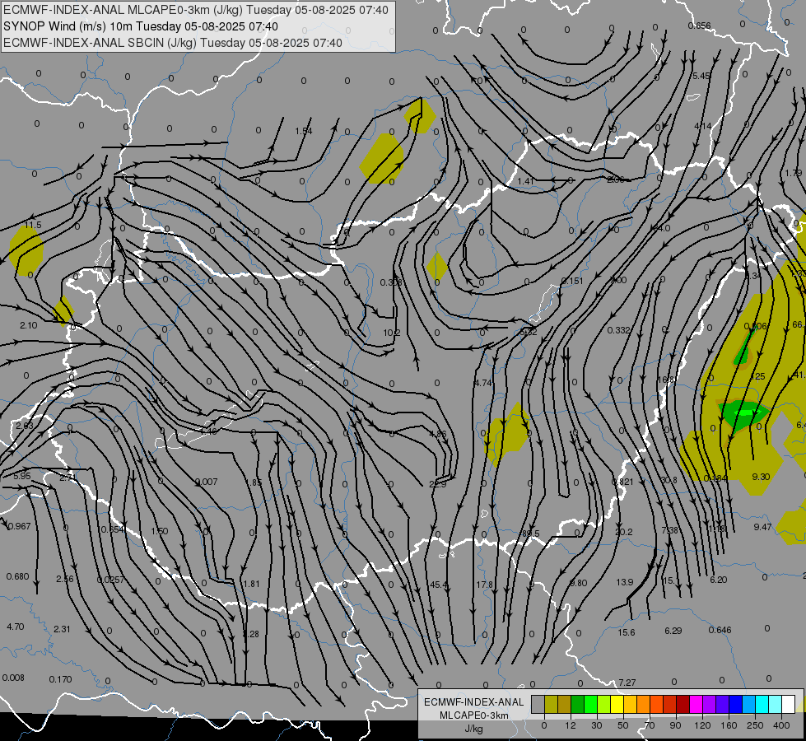806x741 pixels.
Task: Click the legend scale value '160'
Action: click(x=729, y=725)
